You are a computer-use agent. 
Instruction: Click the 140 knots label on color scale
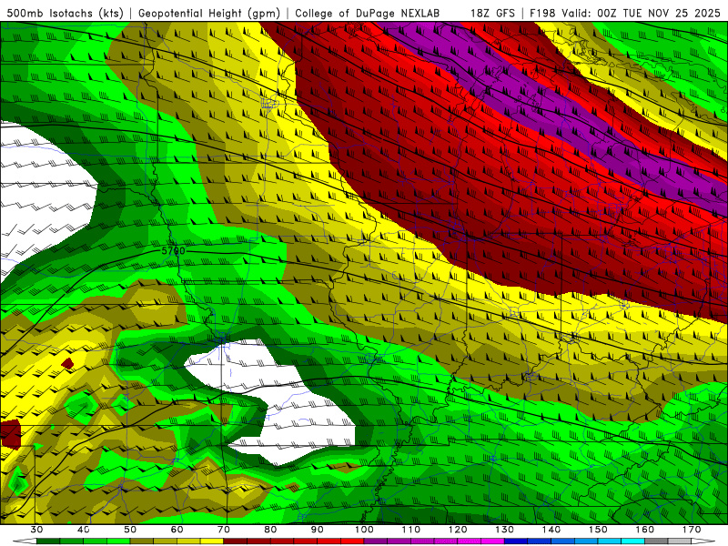[551, 530]
